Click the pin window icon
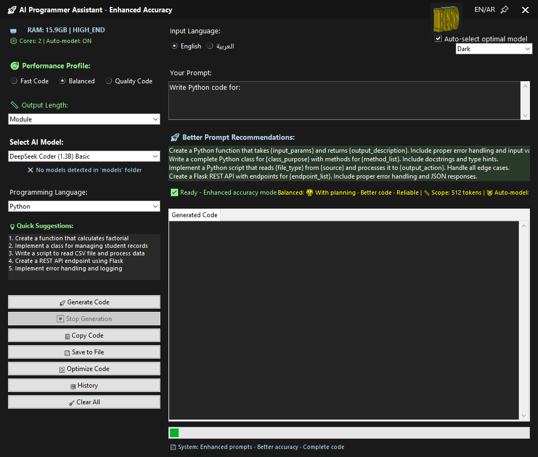 click(504, 10)
